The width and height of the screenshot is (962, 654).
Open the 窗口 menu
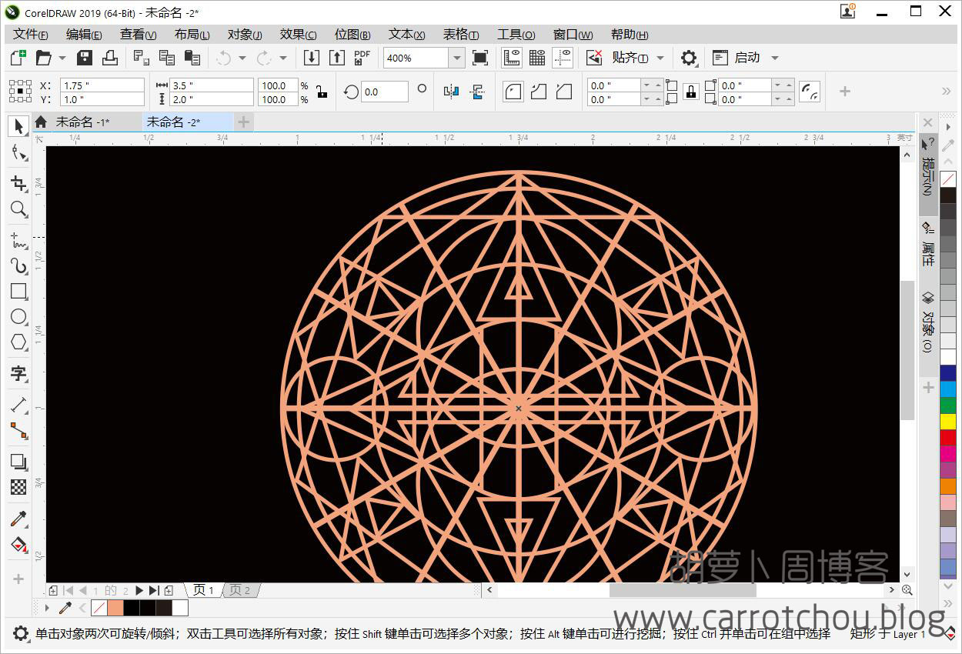tap(573, 35)
